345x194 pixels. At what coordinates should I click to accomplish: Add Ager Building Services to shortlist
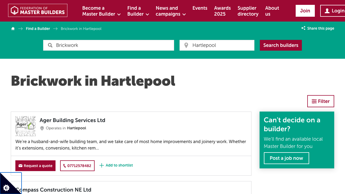tap(116, 165)
